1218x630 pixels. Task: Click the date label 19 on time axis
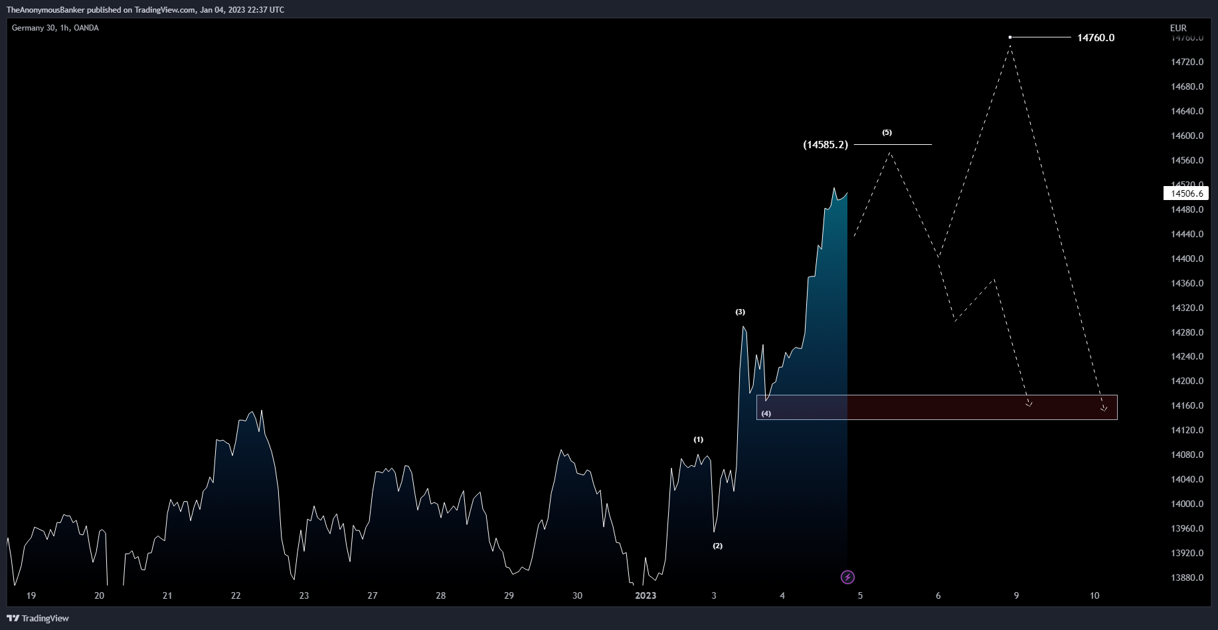31,595
